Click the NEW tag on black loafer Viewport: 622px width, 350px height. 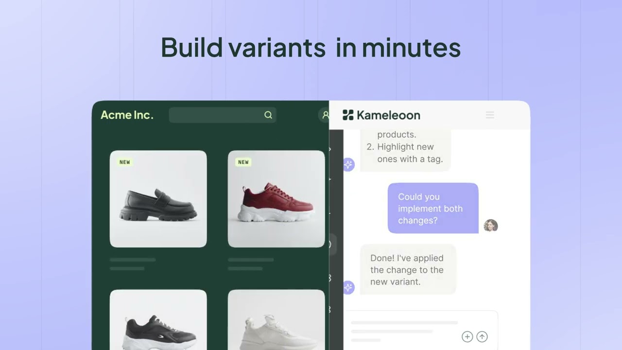click(x=125, y=162)
